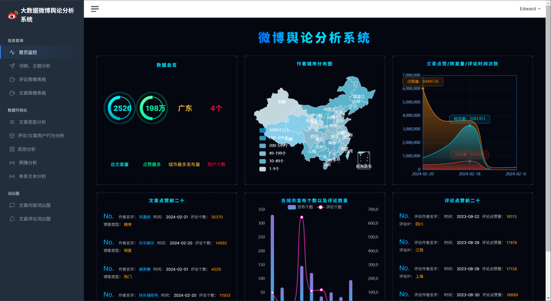Click the square chat icon for 文章内容词云图
The width and height of the screenshot is (551, 301).
(x=12, y=205)
